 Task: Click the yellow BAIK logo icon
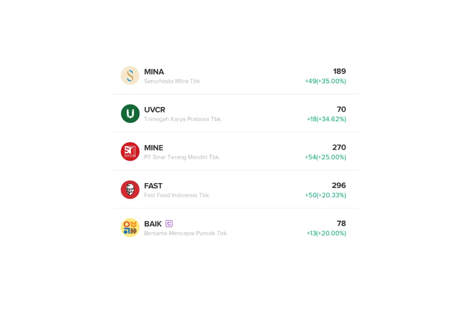tap(130, 228)
